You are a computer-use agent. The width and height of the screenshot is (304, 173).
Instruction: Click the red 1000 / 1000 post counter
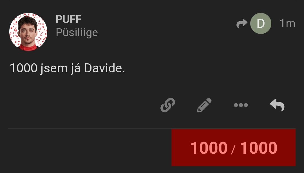click(233, 147)
